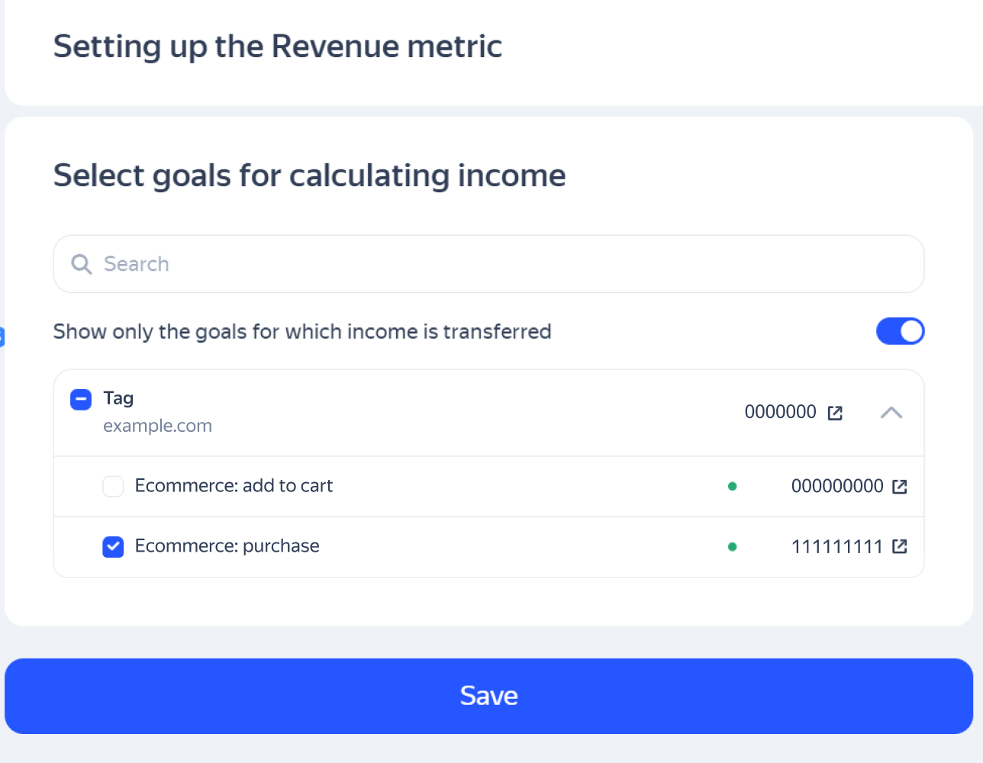Image resolution: width=983 pixels, height=763 pixels.
Task: Click goal ID 000000000
Action: click(836, 486)
